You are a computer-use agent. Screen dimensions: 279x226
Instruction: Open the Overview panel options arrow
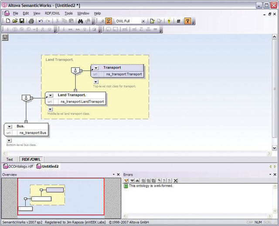114,175
